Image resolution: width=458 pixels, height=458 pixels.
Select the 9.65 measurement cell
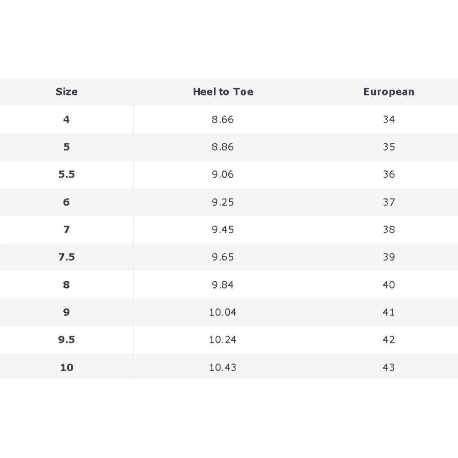223,257
